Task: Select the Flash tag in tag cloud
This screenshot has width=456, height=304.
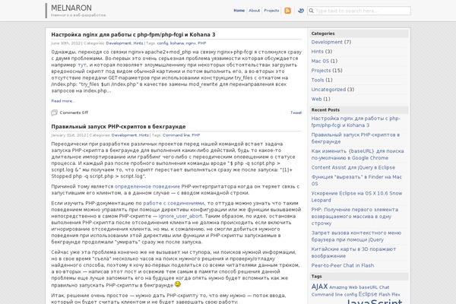Action: coord(384,295)
